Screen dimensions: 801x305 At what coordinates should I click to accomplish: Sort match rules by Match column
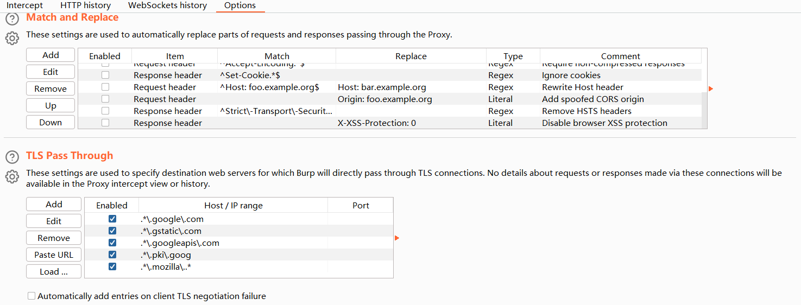pos(277,56)
